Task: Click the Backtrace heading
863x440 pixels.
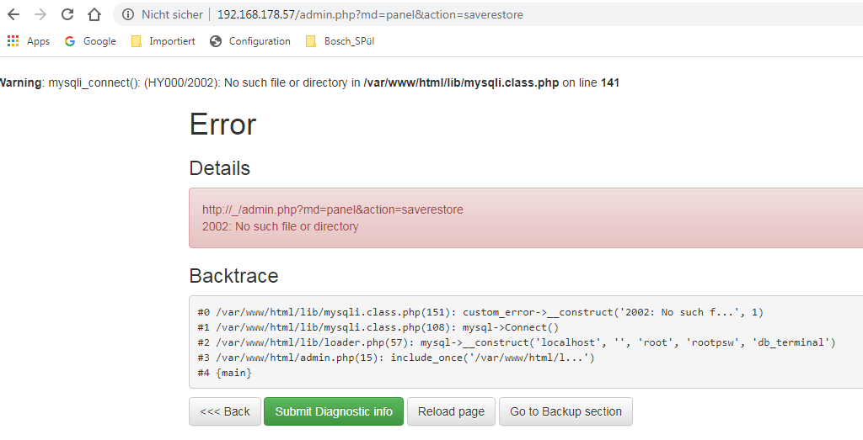Action: coord(234,275)
